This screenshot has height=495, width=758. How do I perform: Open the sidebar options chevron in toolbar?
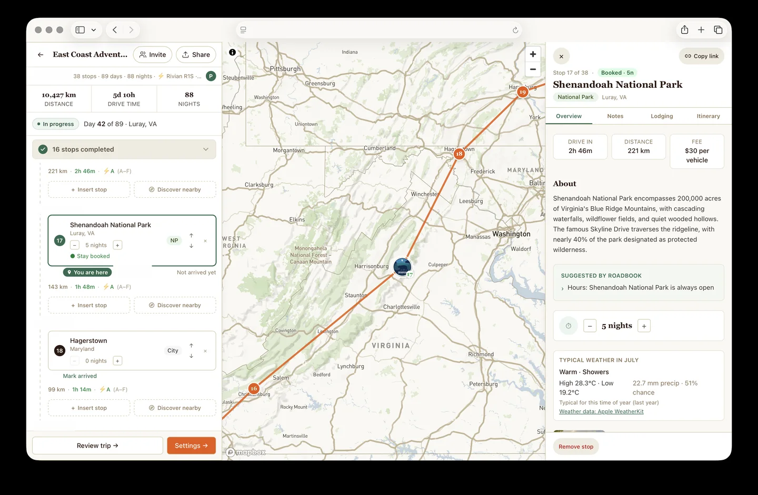94,30
